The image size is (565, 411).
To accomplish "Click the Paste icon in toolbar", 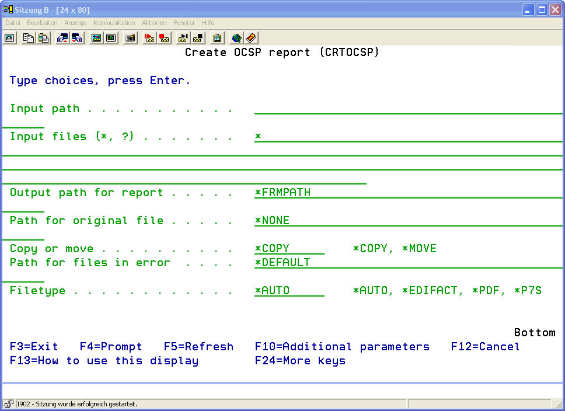I will pos(43,38).
